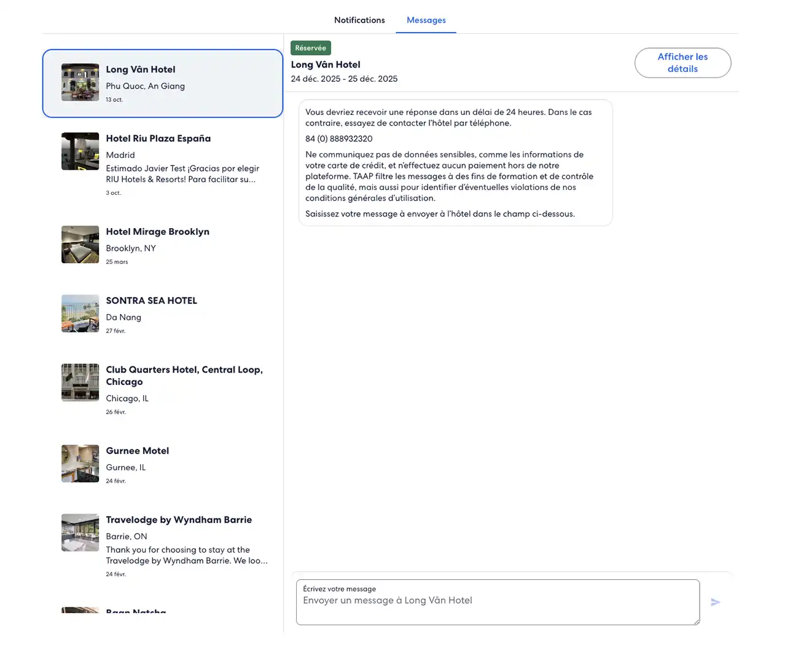Click the Afficher les détails button
This screenshot has height=656, width=790.
click(x=682, y=63)
